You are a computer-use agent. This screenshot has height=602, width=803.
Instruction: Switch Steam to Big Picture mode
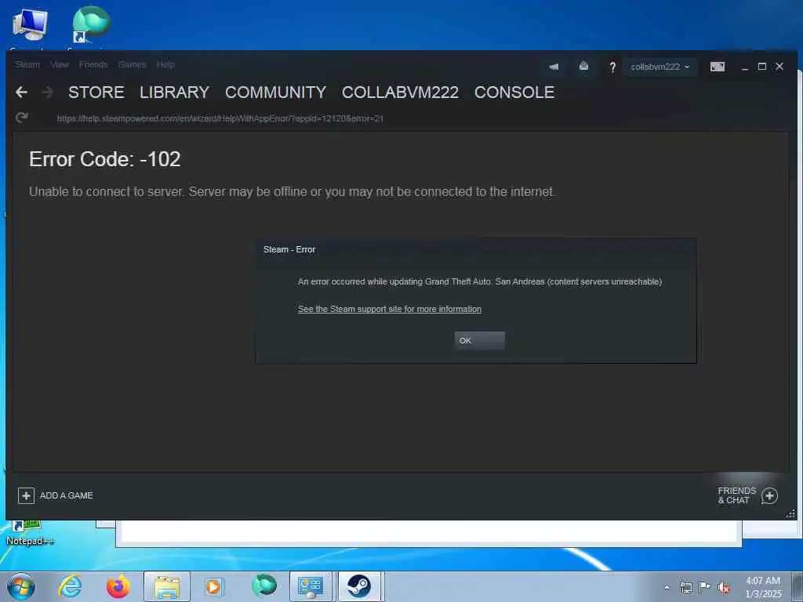(x=718, y=67)
